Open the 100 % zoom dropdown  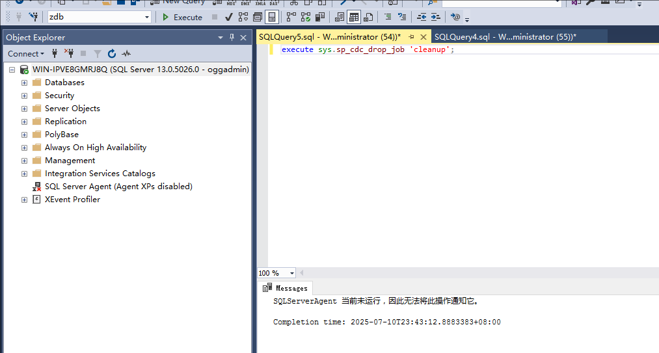tap(291, 273)
